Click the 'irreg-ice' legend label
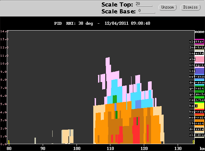The image size is (205, 151). pyautogui.click(x=197, y=65)
